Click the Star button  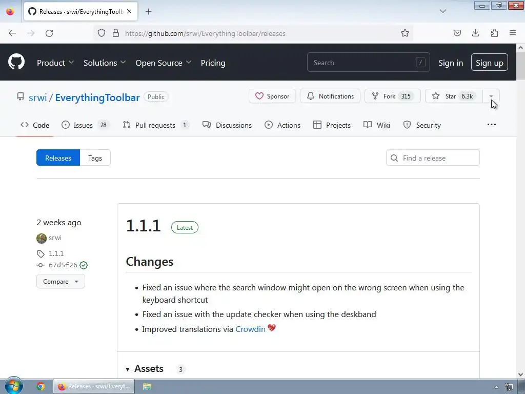point(454,96)
